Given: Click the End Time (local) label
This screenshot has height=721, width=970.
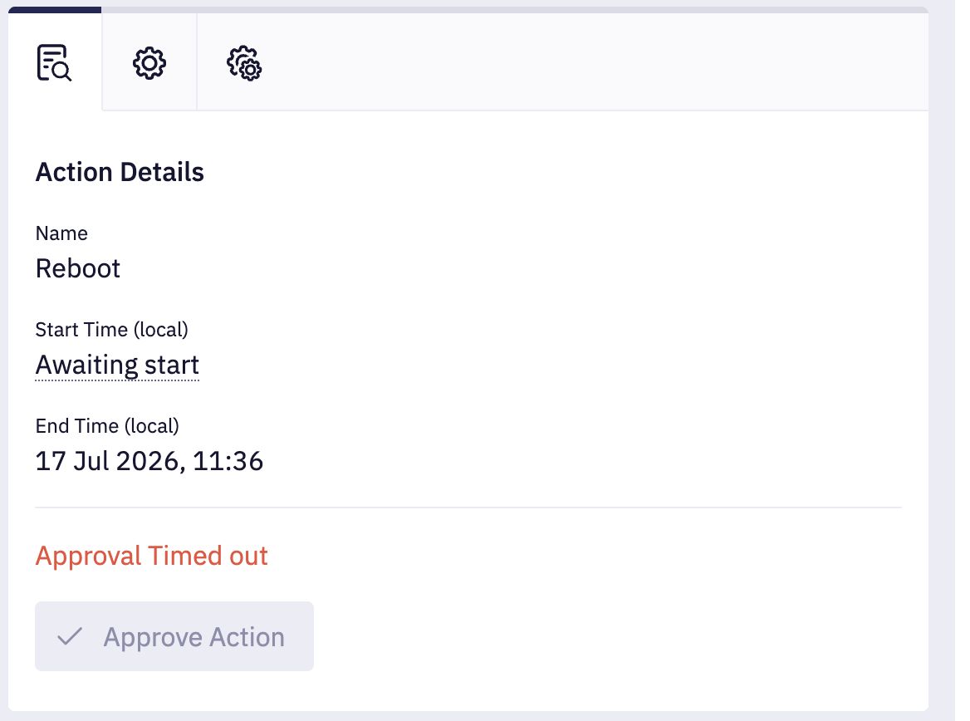Looking at the screenshot, I should [107, 426].
